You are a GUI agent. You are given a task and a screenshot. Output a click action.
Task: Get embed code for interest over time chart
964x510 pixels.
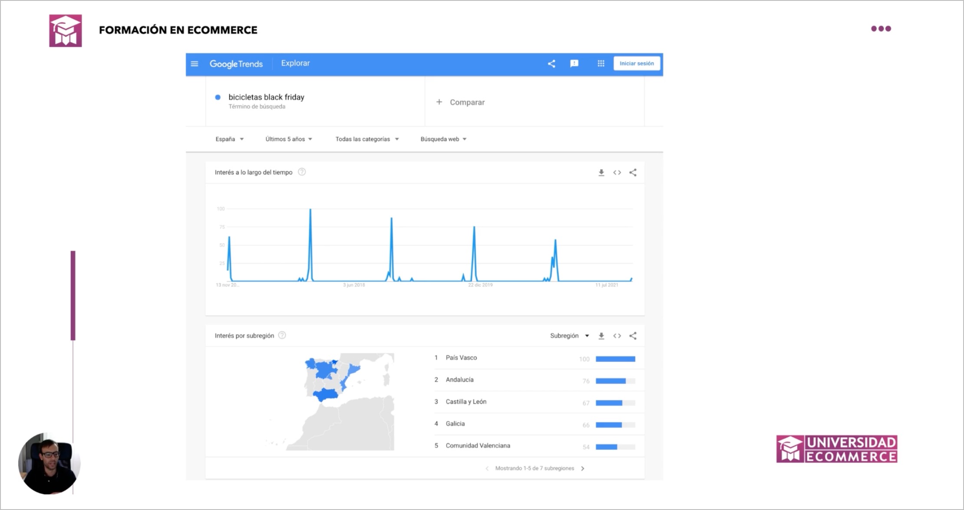click(x=617, y=173)
